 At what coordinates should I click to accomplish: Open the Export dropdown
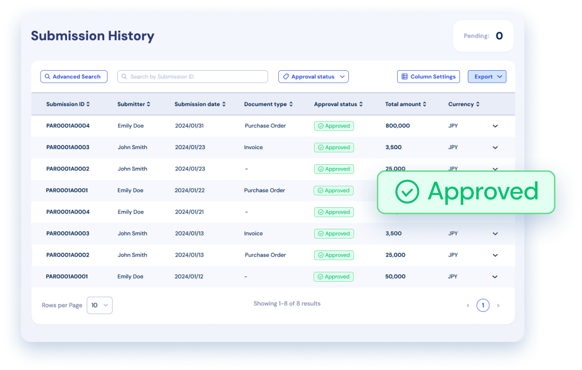(x=487, y=76)
